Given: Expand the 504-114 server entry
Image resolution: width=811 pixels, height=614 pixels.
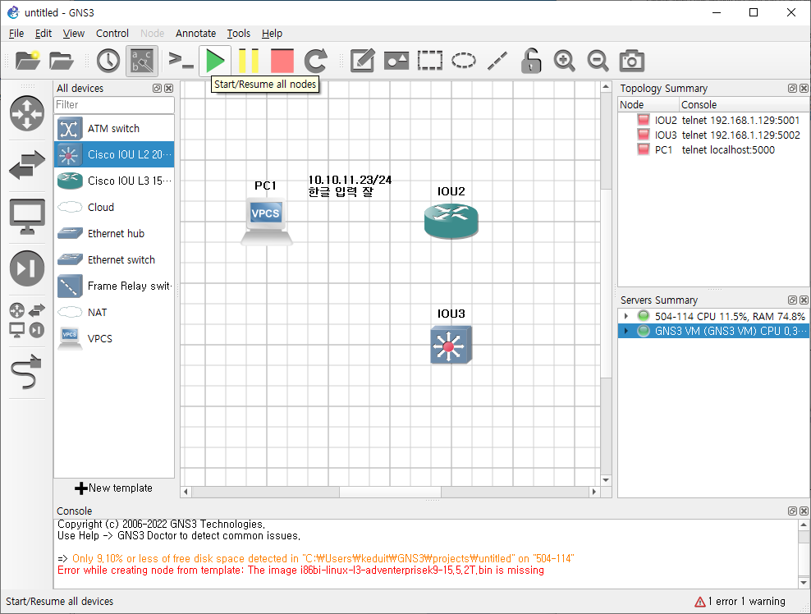Looking at the screenshot, I should coord(625,316).
